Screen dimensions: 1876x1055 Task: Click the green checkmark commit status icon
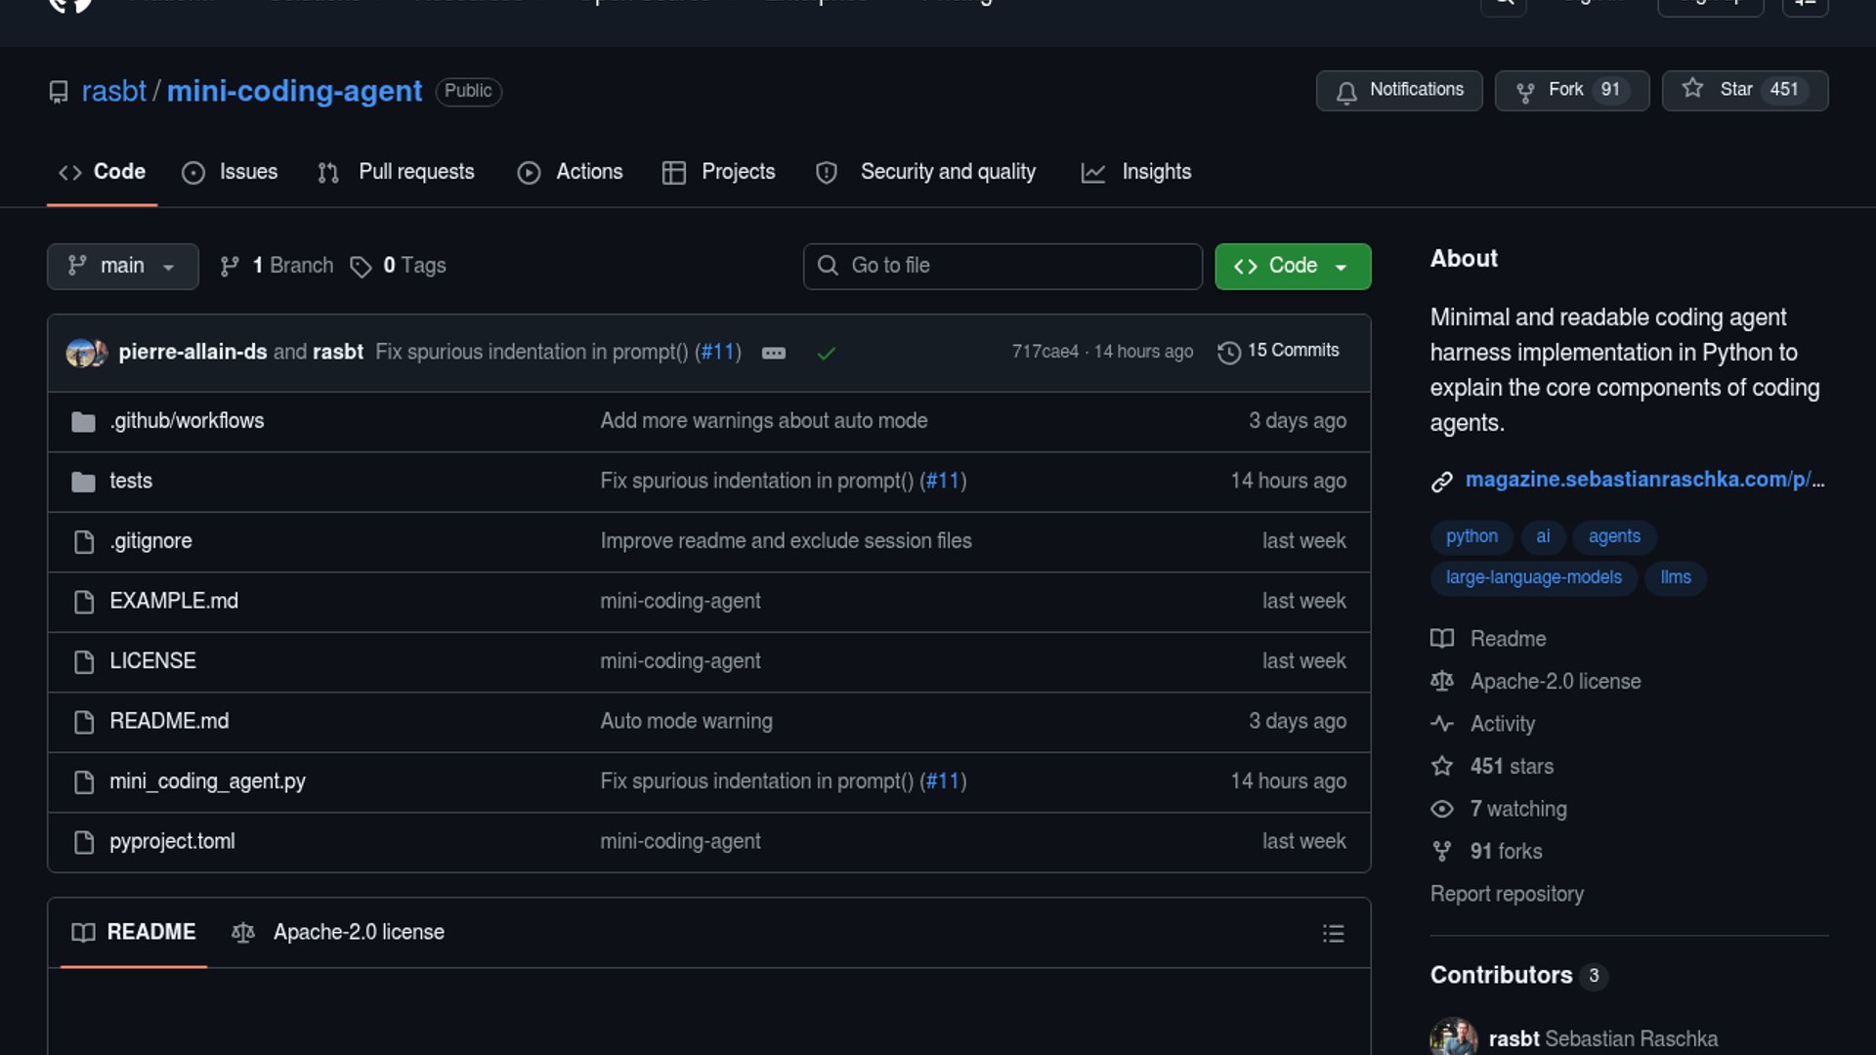(826, 353)
